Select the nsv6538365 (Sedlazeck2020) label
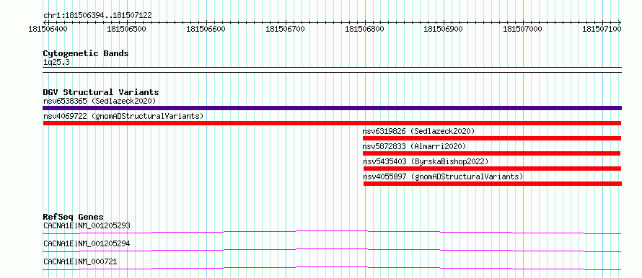 coord(100,101)
